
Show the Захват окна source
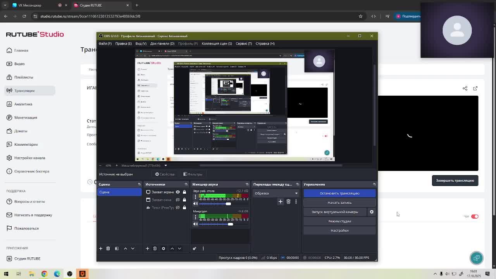pos(177,200)
